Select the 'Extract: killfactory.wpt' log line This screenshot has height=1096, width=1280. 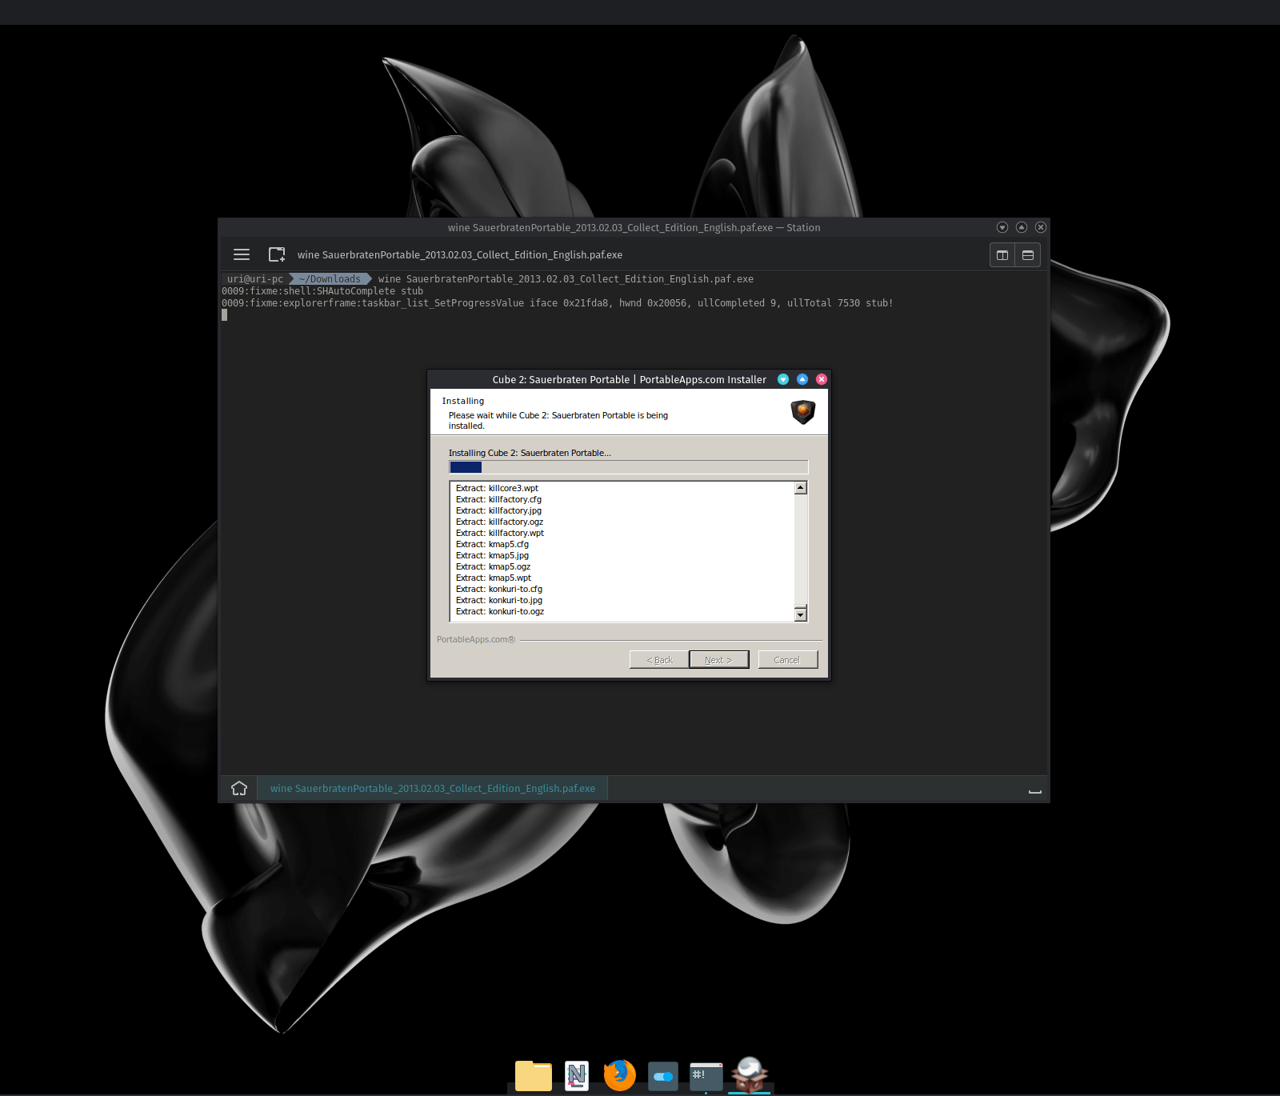pyautogui.click(x=500, y=533)
